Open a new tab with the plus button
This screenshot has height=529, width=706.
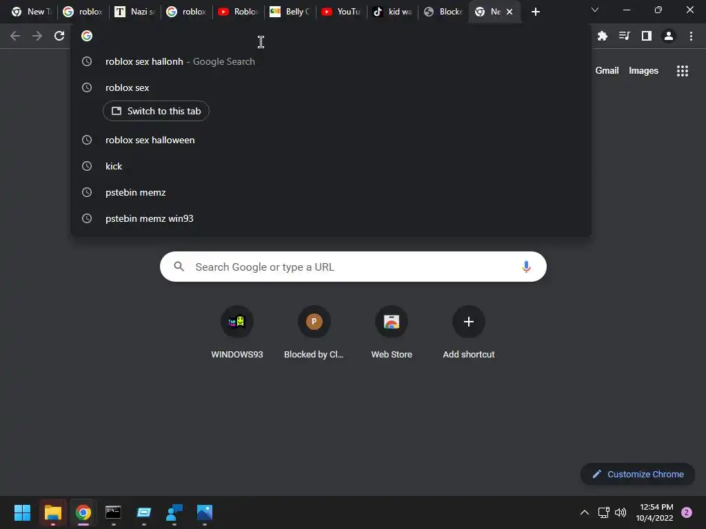point(535,12)
